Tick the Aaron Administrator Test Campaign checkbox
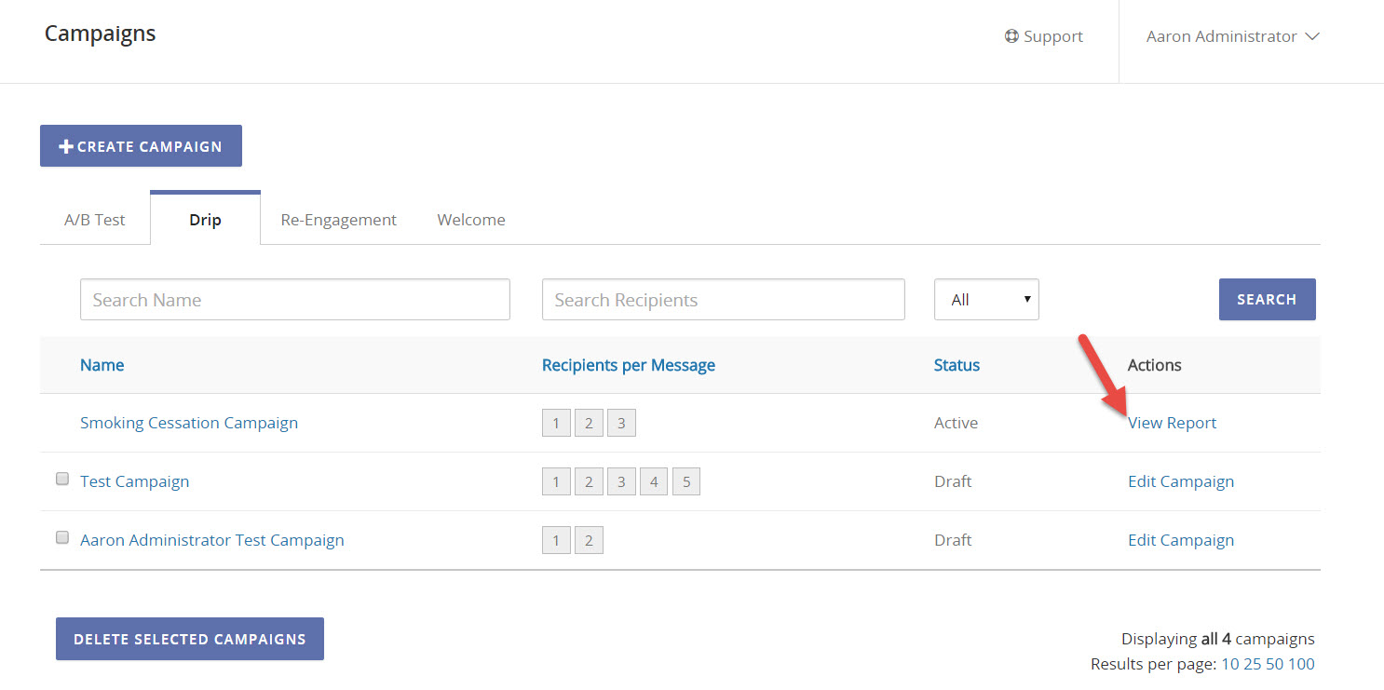1384x690 pixels. 62,538
